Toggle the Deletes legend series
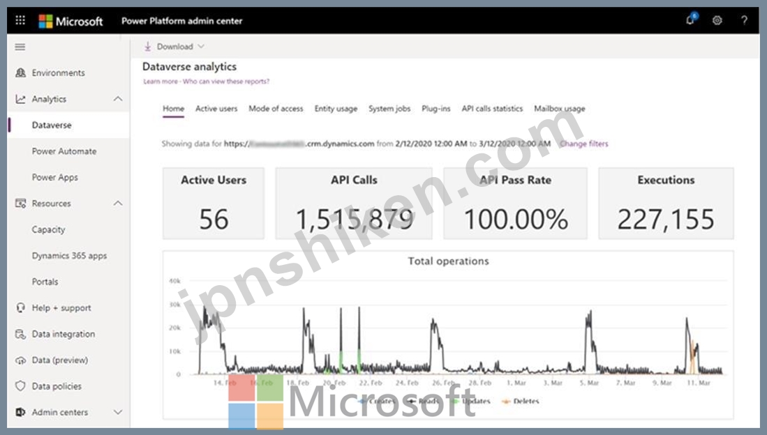Image resolution: width=767 pixels, height=435 pixels. click(x=521, y=402)
